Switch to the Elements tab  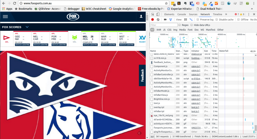(x=169, y=14)
